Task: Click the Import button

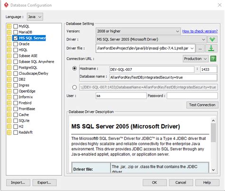Action: [18, 182]
